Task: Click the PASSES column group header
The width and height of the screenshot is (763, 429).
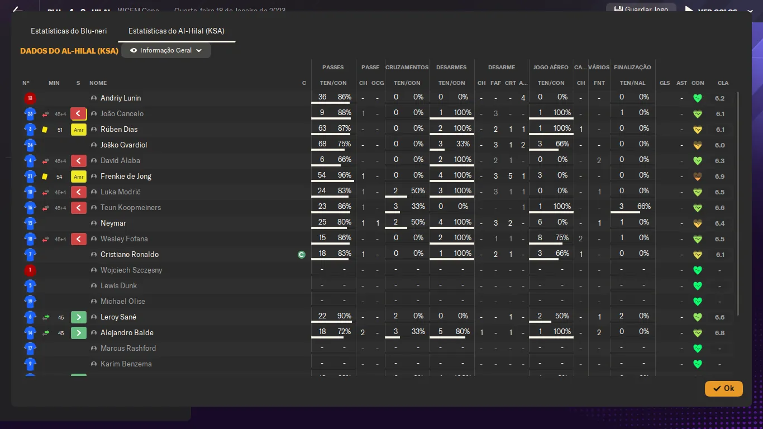Action: [333, 68]
